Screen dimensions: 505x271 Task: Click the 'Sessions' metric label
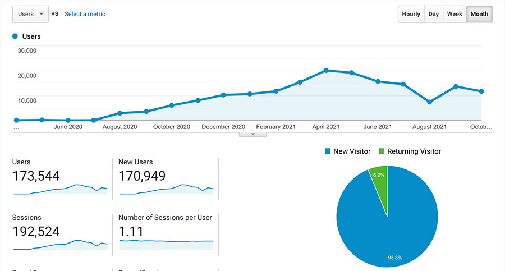(x=27, y=218)
